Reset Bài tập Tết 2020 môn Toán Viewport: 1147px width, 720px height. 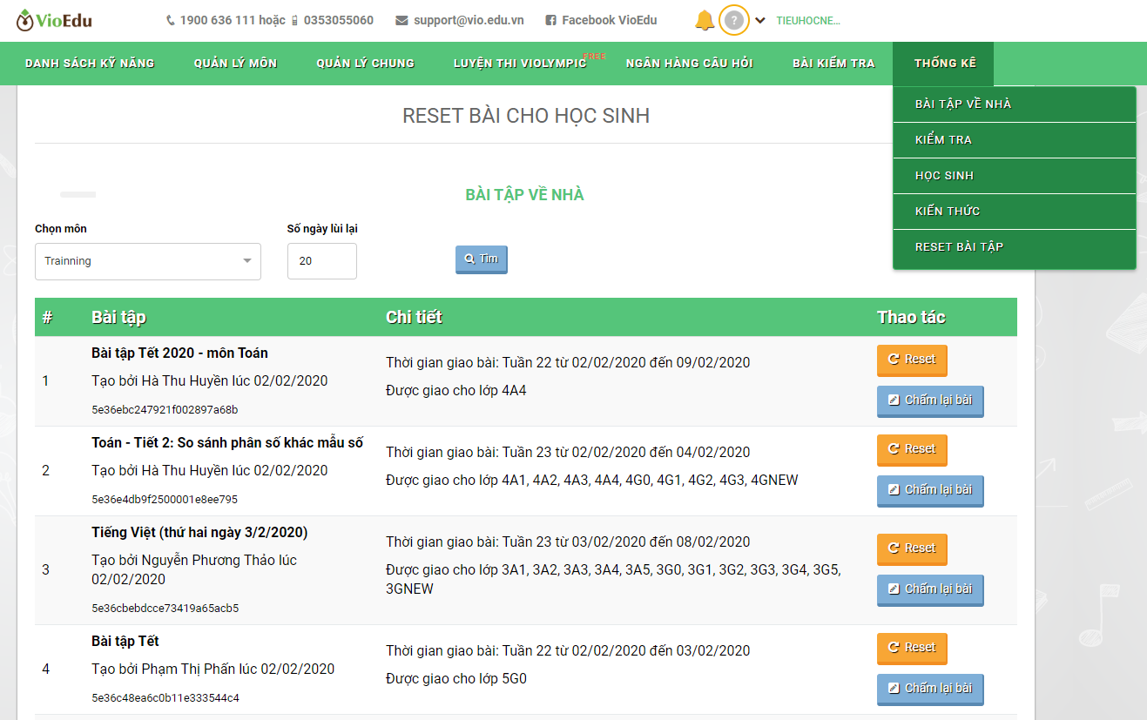point(911,360)
